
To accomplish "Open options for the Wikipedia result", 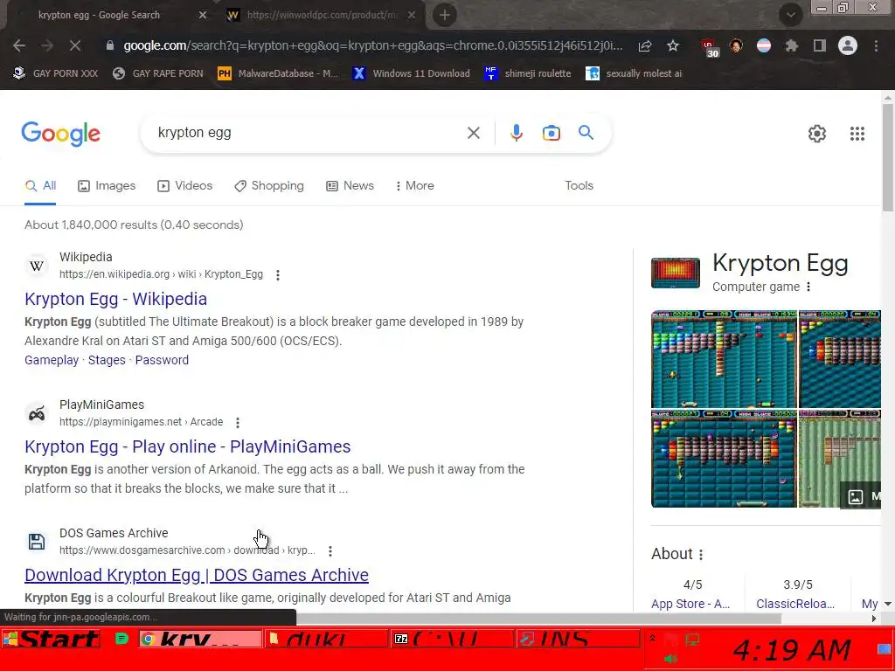I will click(x=278, y=275).
